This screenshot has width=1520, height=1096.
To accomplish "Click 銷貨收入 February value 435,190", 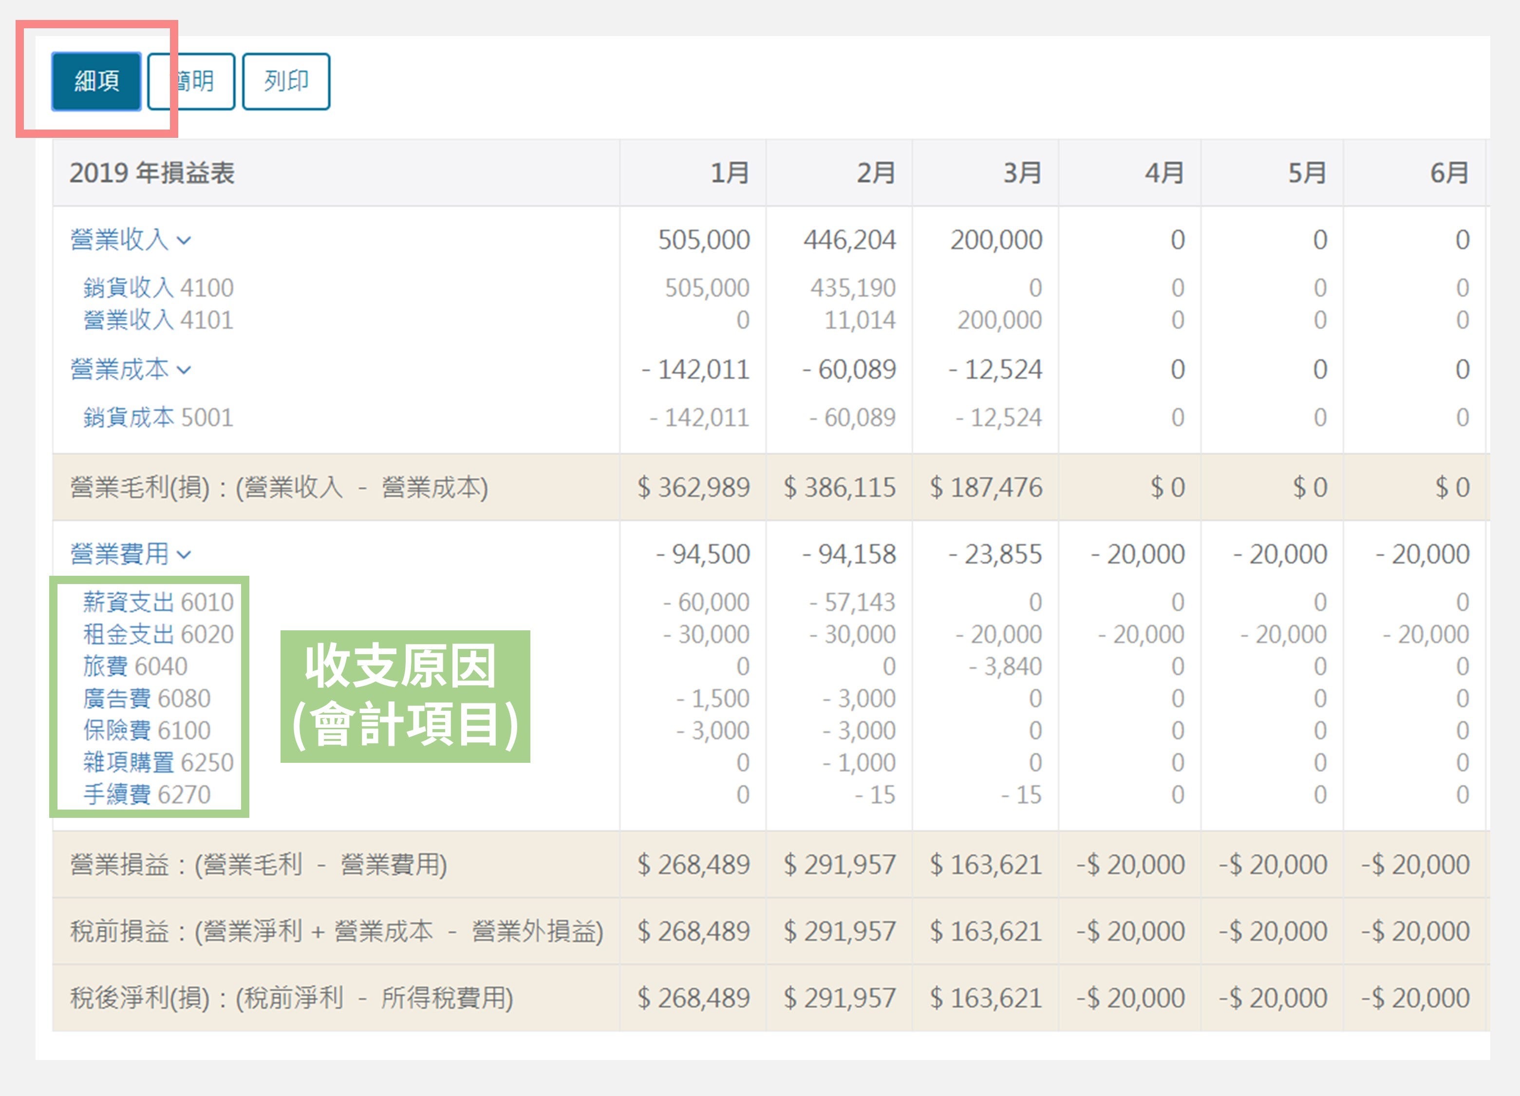I will (853, 287).
